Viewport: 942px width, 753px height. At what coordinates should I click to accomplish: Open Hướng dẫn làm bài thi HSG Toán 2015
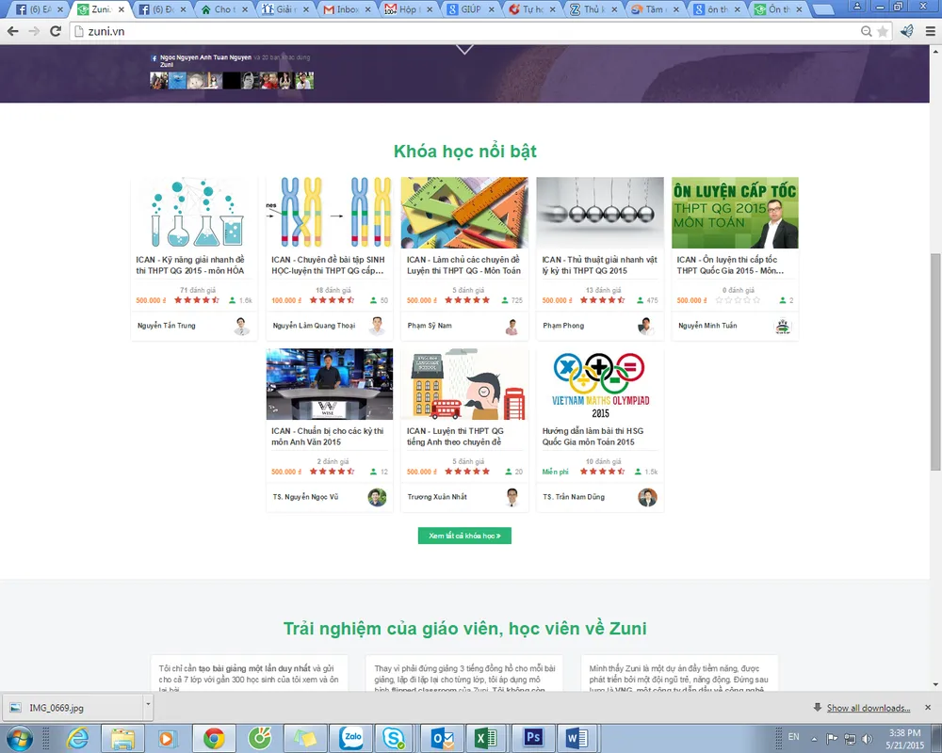point(593,437)
